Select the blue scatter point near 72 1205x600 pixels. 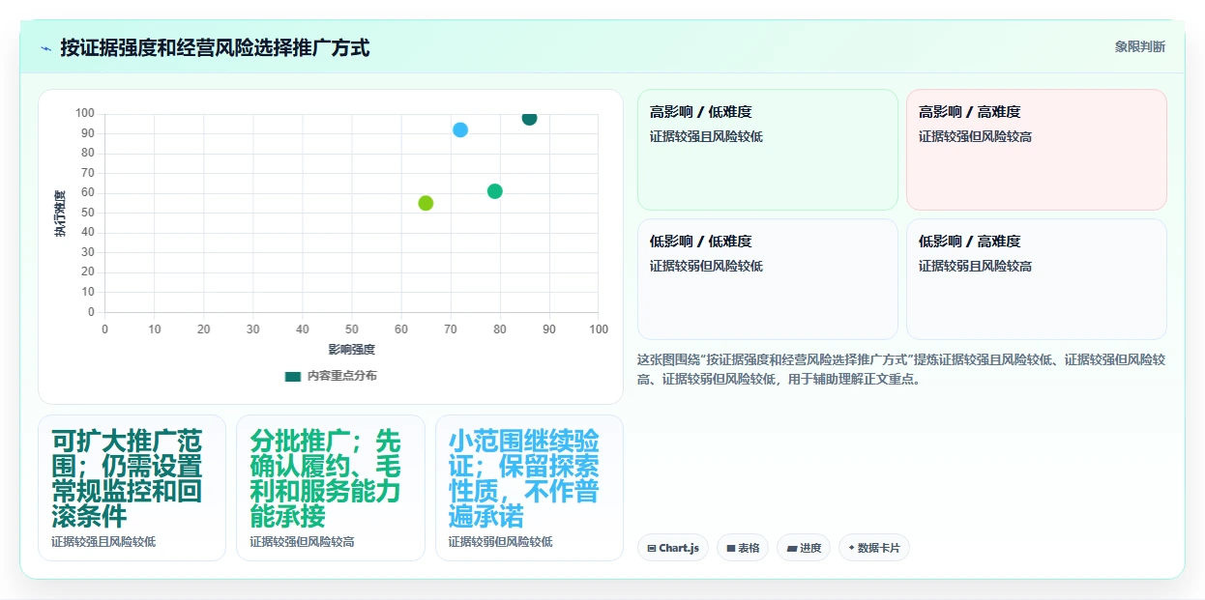[460, 129]
